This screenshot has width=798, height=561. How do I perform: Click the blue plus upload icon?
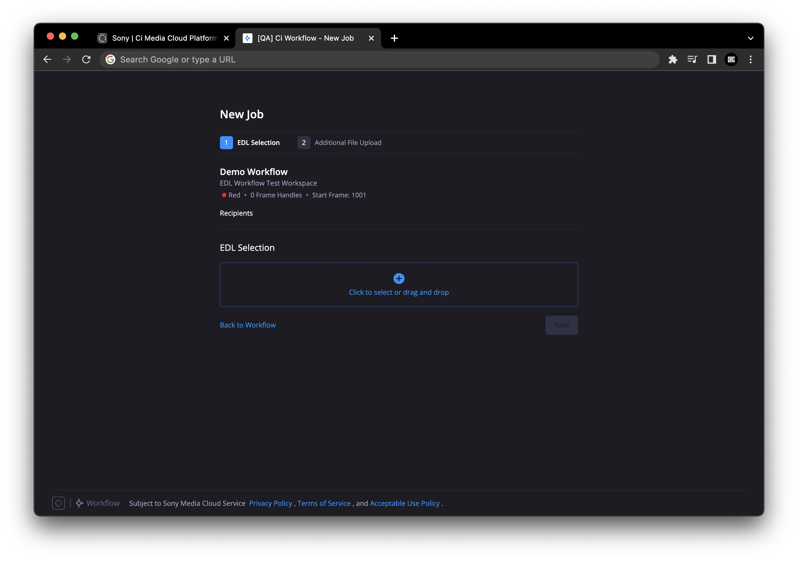tap(399, 278)
